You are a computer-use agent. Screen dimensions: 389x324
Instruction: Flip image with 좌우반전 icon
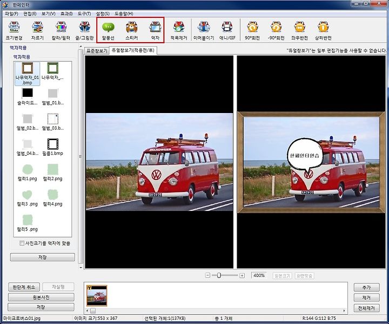pos(299,31)
